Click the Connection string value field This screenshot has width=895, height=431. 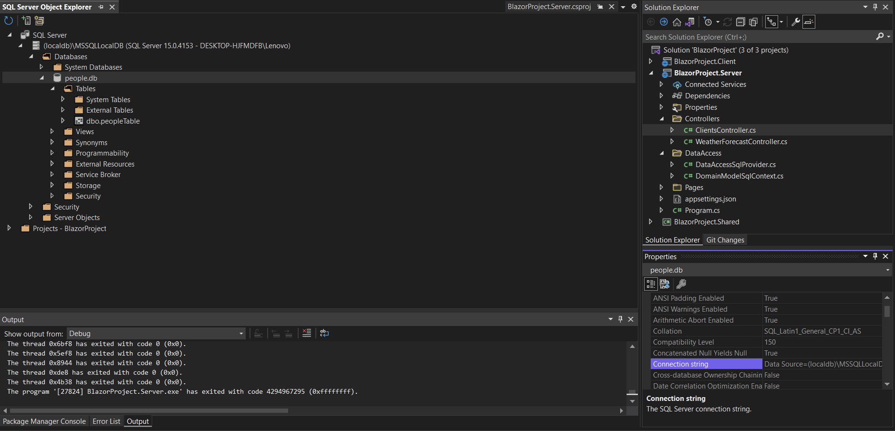point(822,364)
